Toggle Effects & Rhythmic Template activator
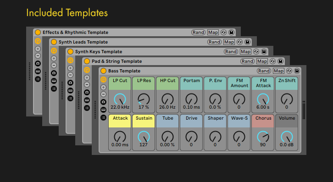The height and width of the screenshot is (182, 333). [x=38, y=33]
